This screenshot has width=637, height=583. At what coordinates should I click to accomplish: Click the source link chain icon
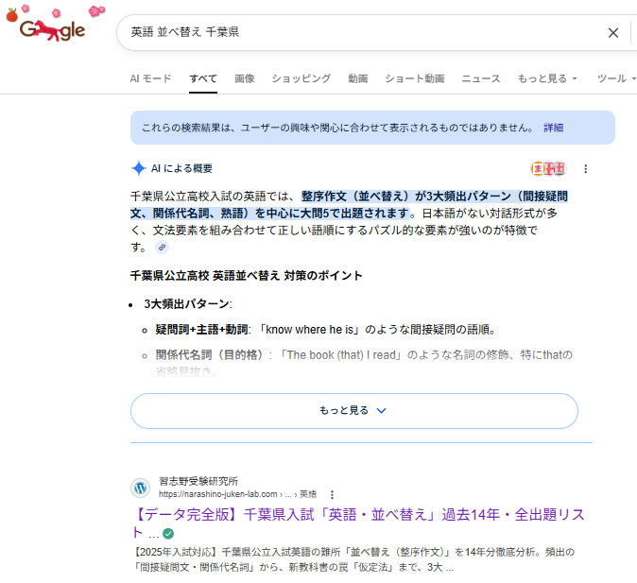point(162,248)
